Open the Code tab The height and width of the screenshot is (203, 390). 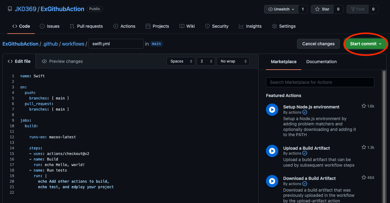[21, 26]
